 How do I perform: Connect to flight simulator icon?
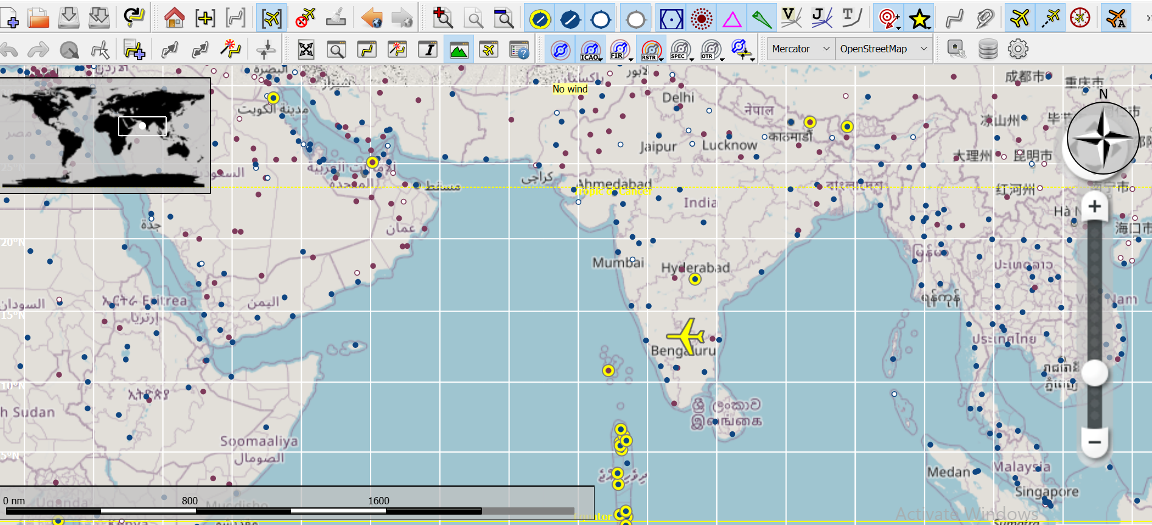point(957,49)
